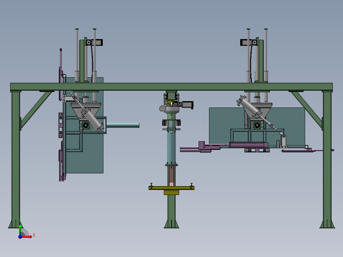
Task: Select the horizontal teal rod on left assembly
Action: tap(122, 125)
